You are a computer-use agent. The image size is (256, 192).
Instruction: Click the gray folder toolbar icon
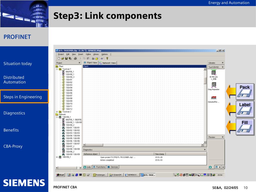[x=93, y=58]
